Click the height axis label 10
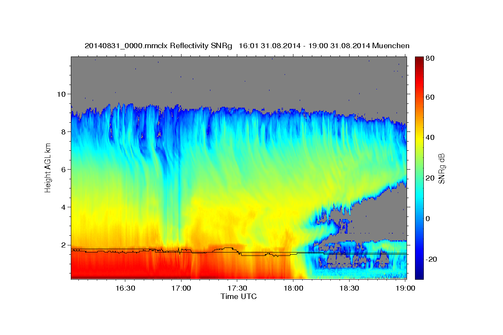Image resolution: width=503 pixels, height=335 pixels. pyautogui.click(x=62, y=94)
